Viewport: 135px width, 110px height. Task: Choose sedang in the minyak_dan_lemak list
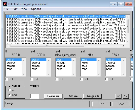tap(64, 66)
